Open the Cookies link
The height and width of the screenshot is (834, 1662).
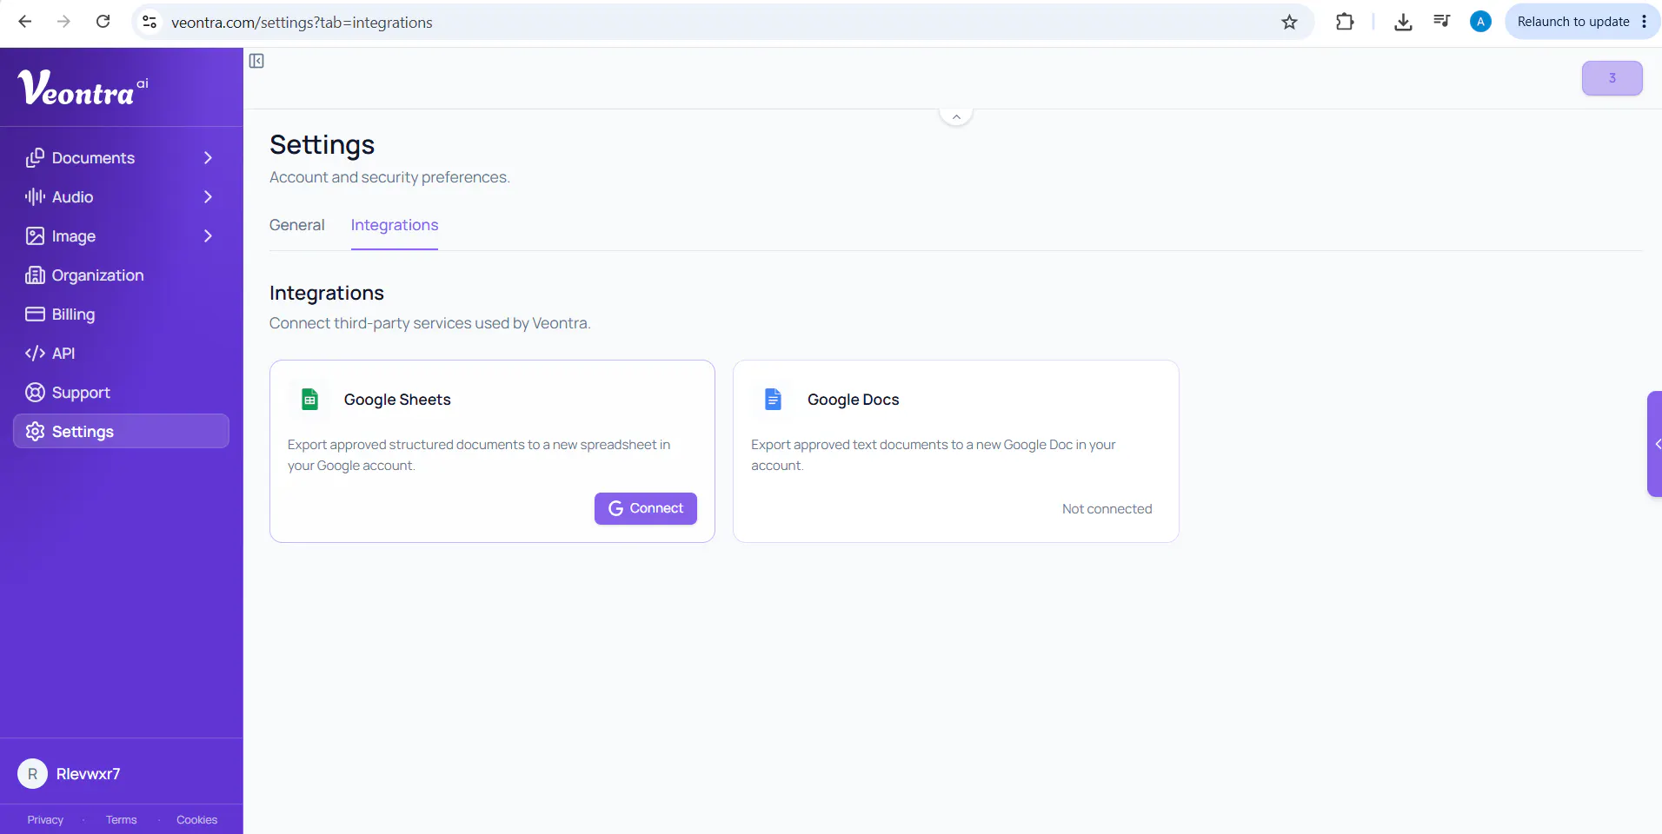pyautogui.click(x=197, y=820)
